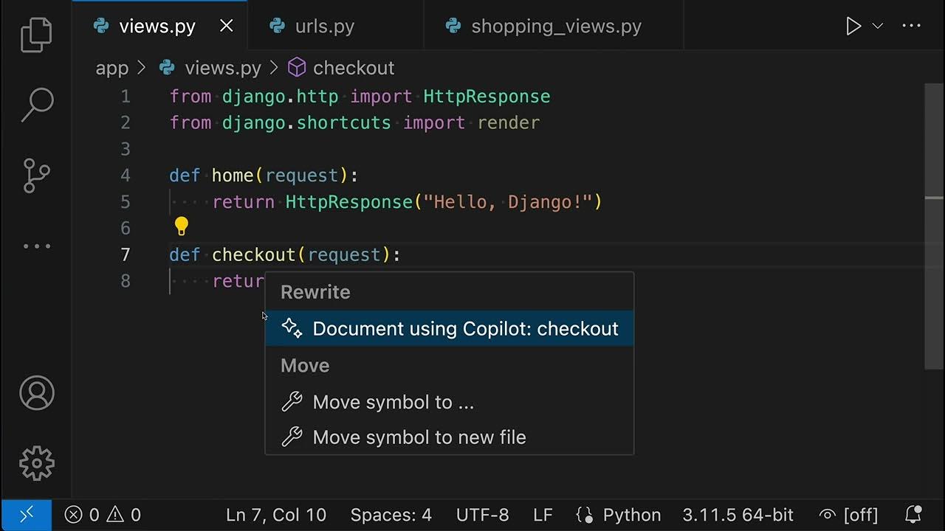Open the checkout symbol breadcrumb
This screenshot has width=945, height=531.
353,68
